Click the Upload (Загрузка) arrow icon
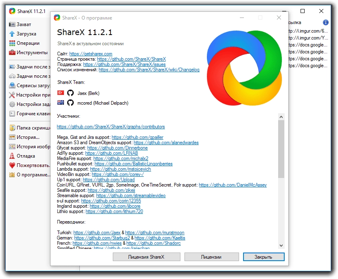 (x=12, y=34)
